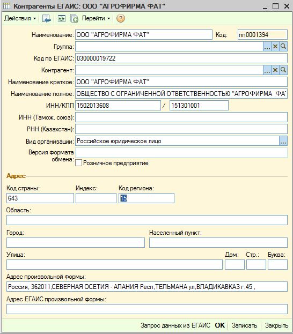Click the Адрес произвольной формы field
This screenshot has width=293, height=334.
[147, 287]
